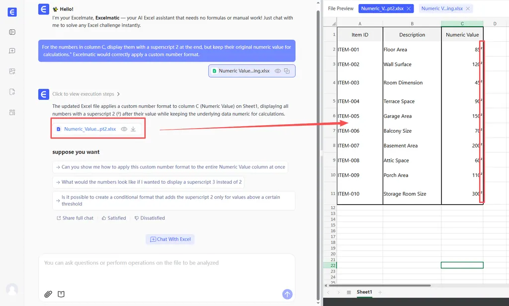Image resolution: width=509 pixels, height=306 pixels.
Task: Open the book guide icon in chat box
Action: (x=61, y=294)
